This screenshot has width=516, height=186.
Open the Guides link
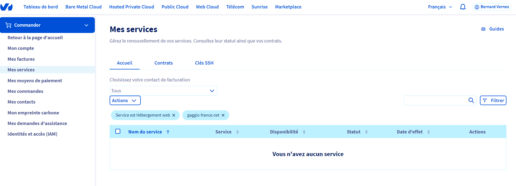tap(492, 29)
